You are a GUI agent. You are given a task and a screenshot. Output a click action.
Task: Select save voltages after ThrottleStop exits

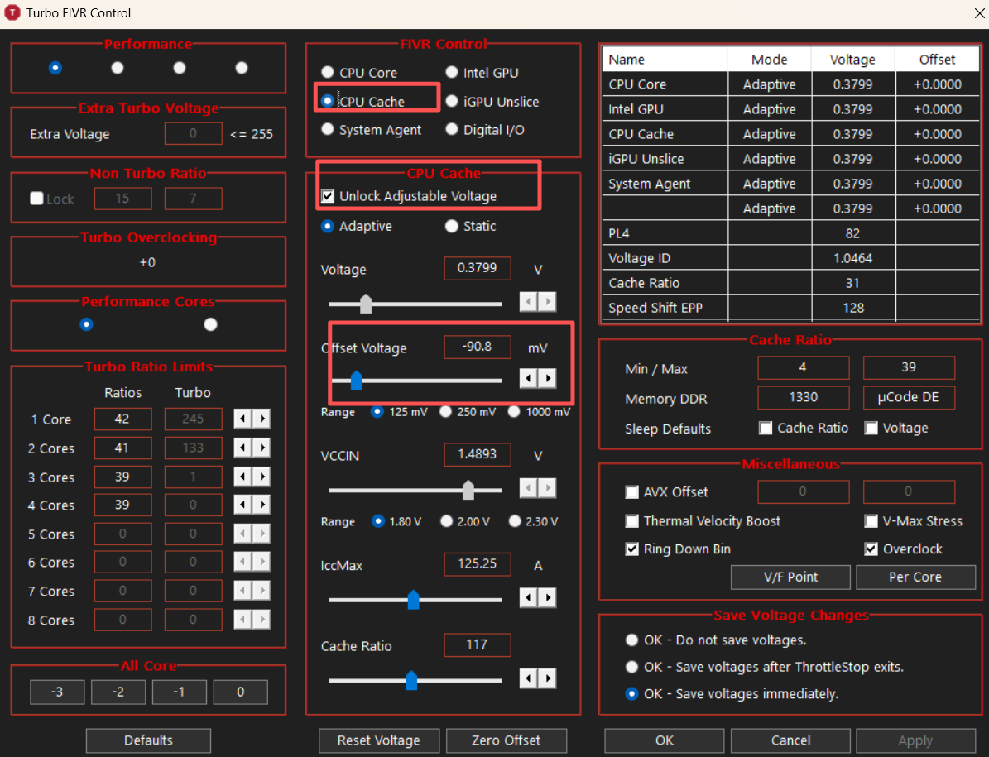coord(631,667)
